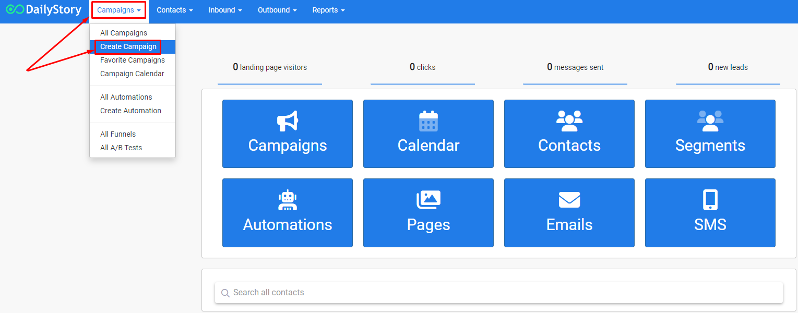This screenshot has height=313, width=798.
Task: Click the phone icon on SMS tile
Action: click(710, 200)
